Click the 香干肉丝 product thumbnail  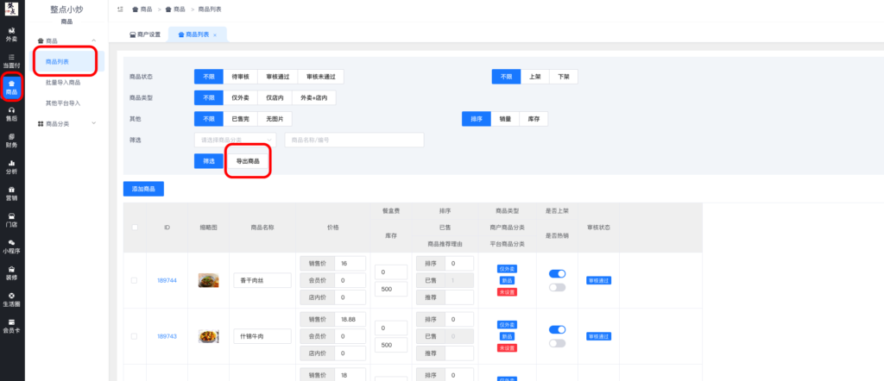208,280
